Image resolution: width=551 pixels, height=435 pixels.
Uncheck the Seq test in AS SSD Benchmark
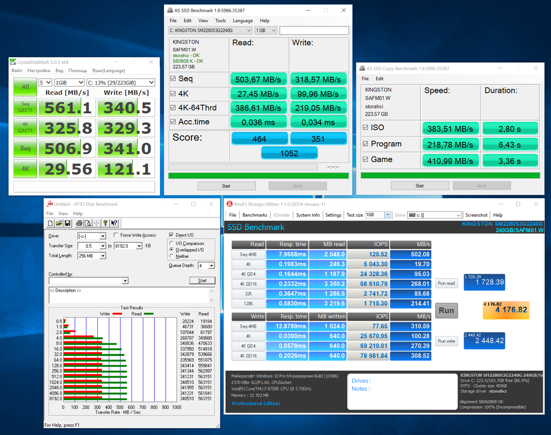pos(172,78)
